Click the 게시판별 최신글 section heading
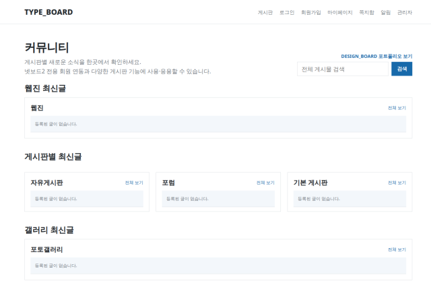Screen dimensions: 431x302 [x=53, y=157]
